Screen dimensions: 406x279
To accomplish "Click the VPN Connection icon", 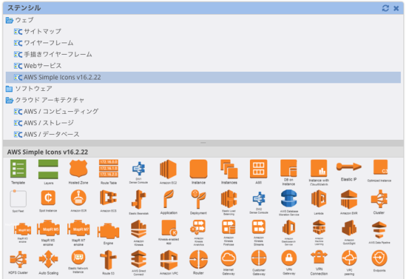I will 318,257.
